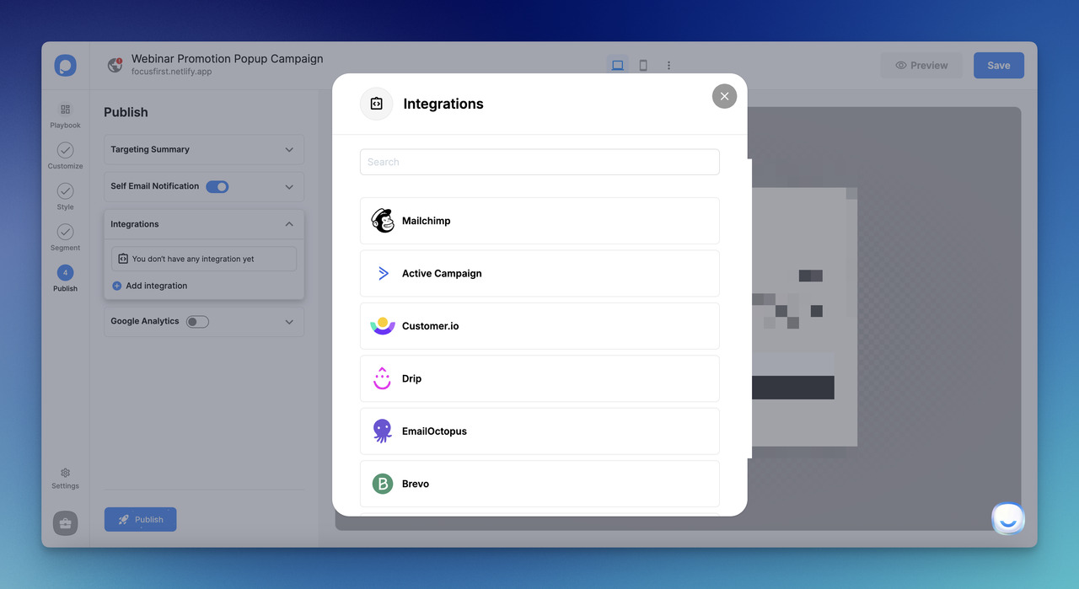Close the Integrations dialog
Image resolution: width=1079 pixels, height=589 pixels.
click(724, 96)
